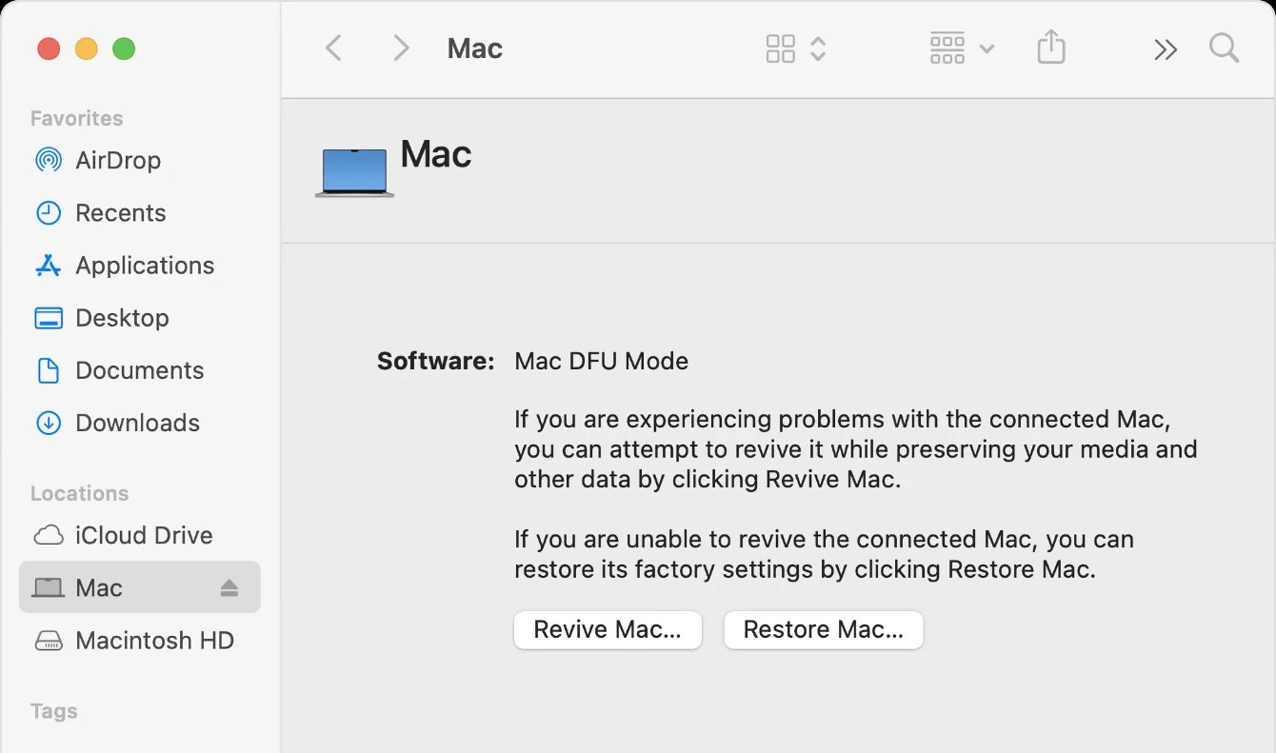Go forward with the right chevron
Viewport: 1276px width, 753px height.
pos(401,49)
